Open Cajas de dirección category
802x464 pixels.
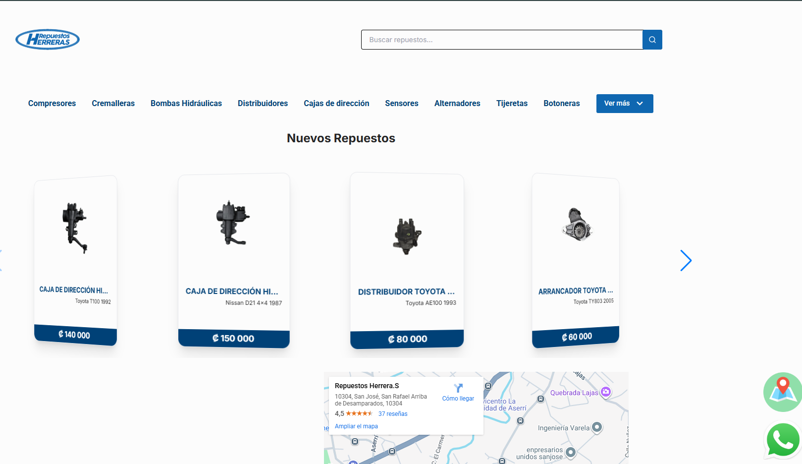coord(336,104)
